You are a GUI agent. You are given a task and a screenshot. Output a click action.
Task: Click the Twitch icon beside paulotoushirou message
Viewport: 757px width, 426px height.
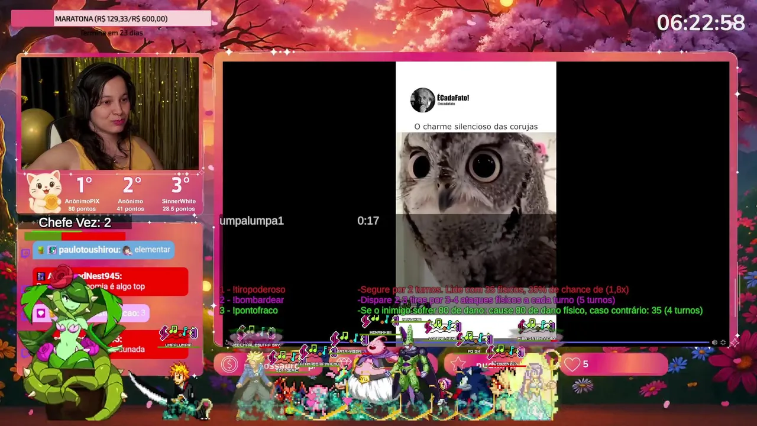[x=25, y=253]
